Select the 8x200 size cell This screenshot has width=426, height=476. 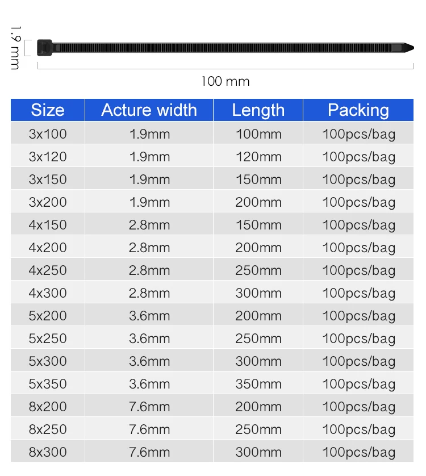(x=48, y=407)
